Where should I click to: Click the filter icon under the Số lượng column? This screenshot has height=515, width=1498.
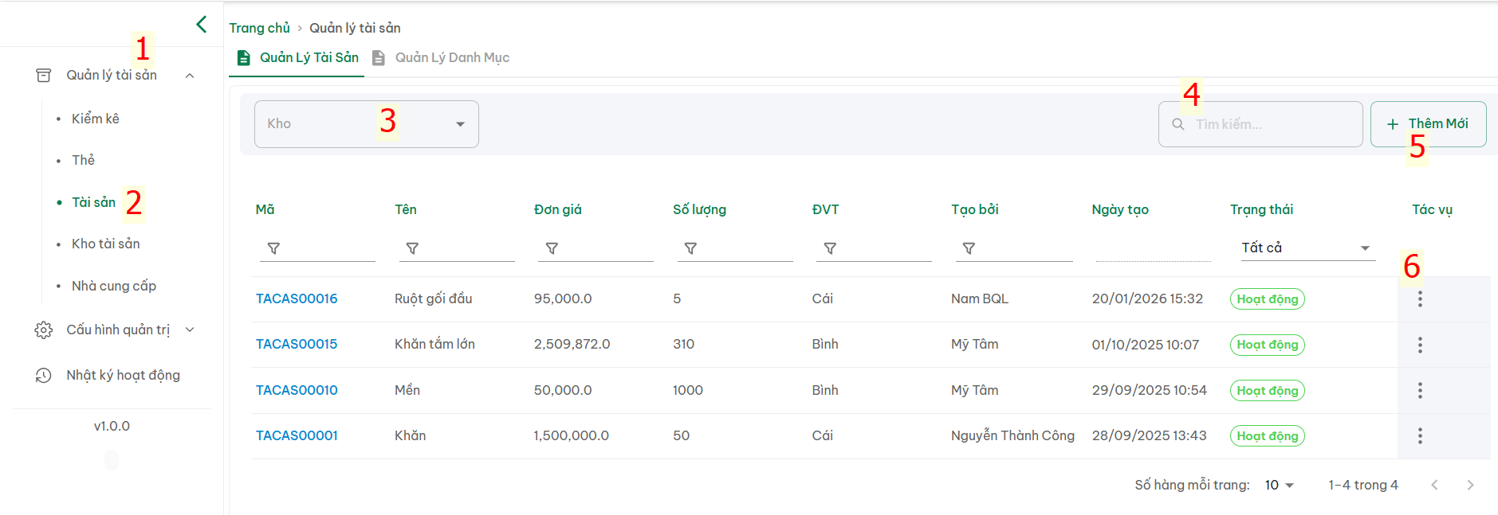click(690, 248)
